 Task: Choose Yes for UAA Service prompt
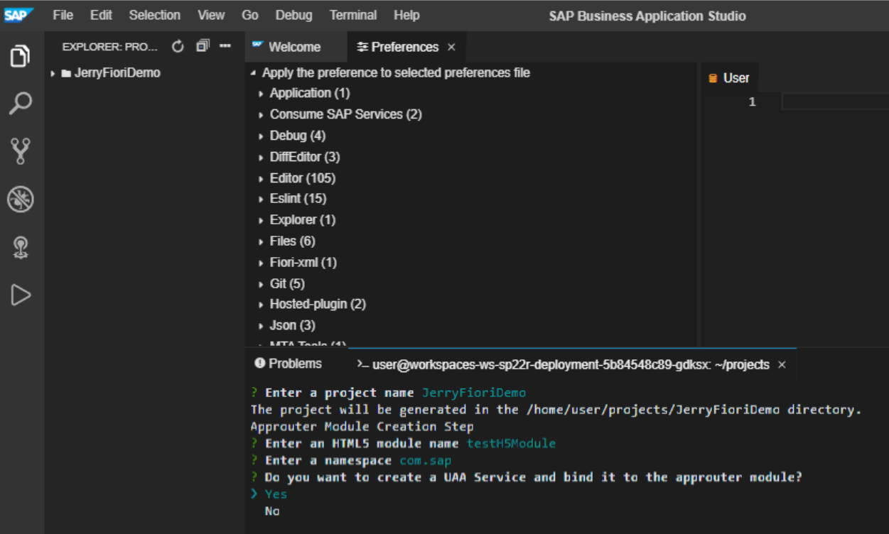pyautogui.click(x=276, y=494)
